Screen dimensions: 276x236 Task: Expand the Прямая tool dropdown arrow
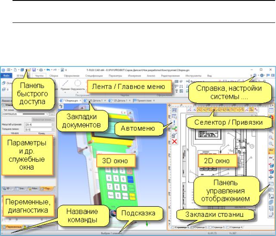point(65,92)
